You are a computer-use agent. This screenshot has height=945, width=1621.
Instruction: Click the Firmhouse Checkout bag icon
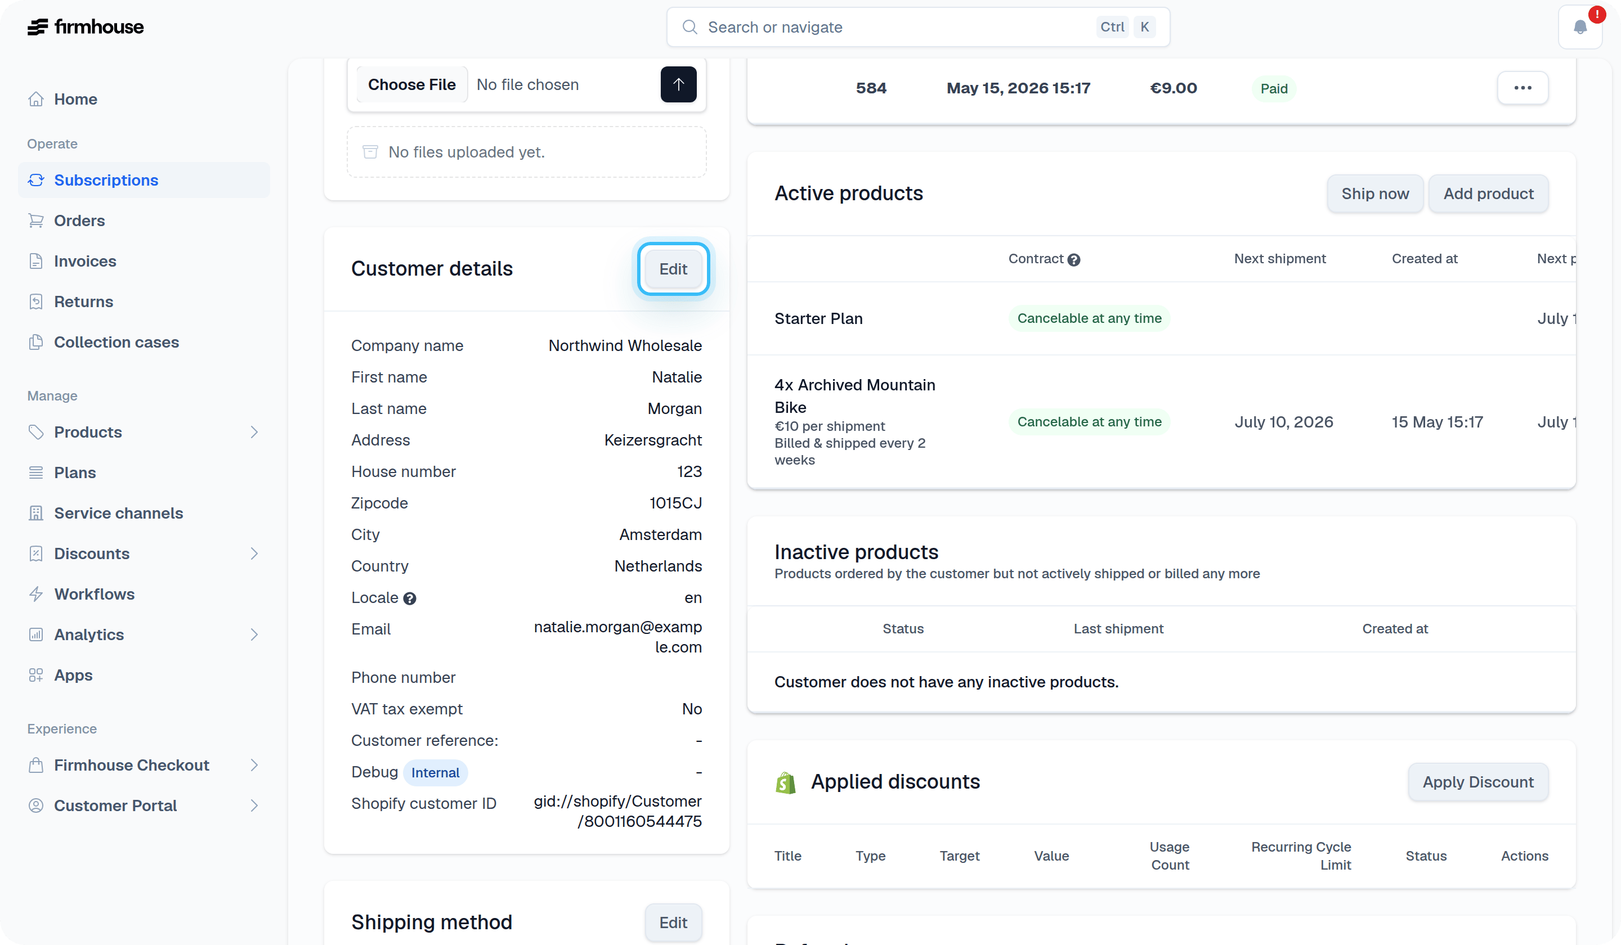tap(36, 765)
